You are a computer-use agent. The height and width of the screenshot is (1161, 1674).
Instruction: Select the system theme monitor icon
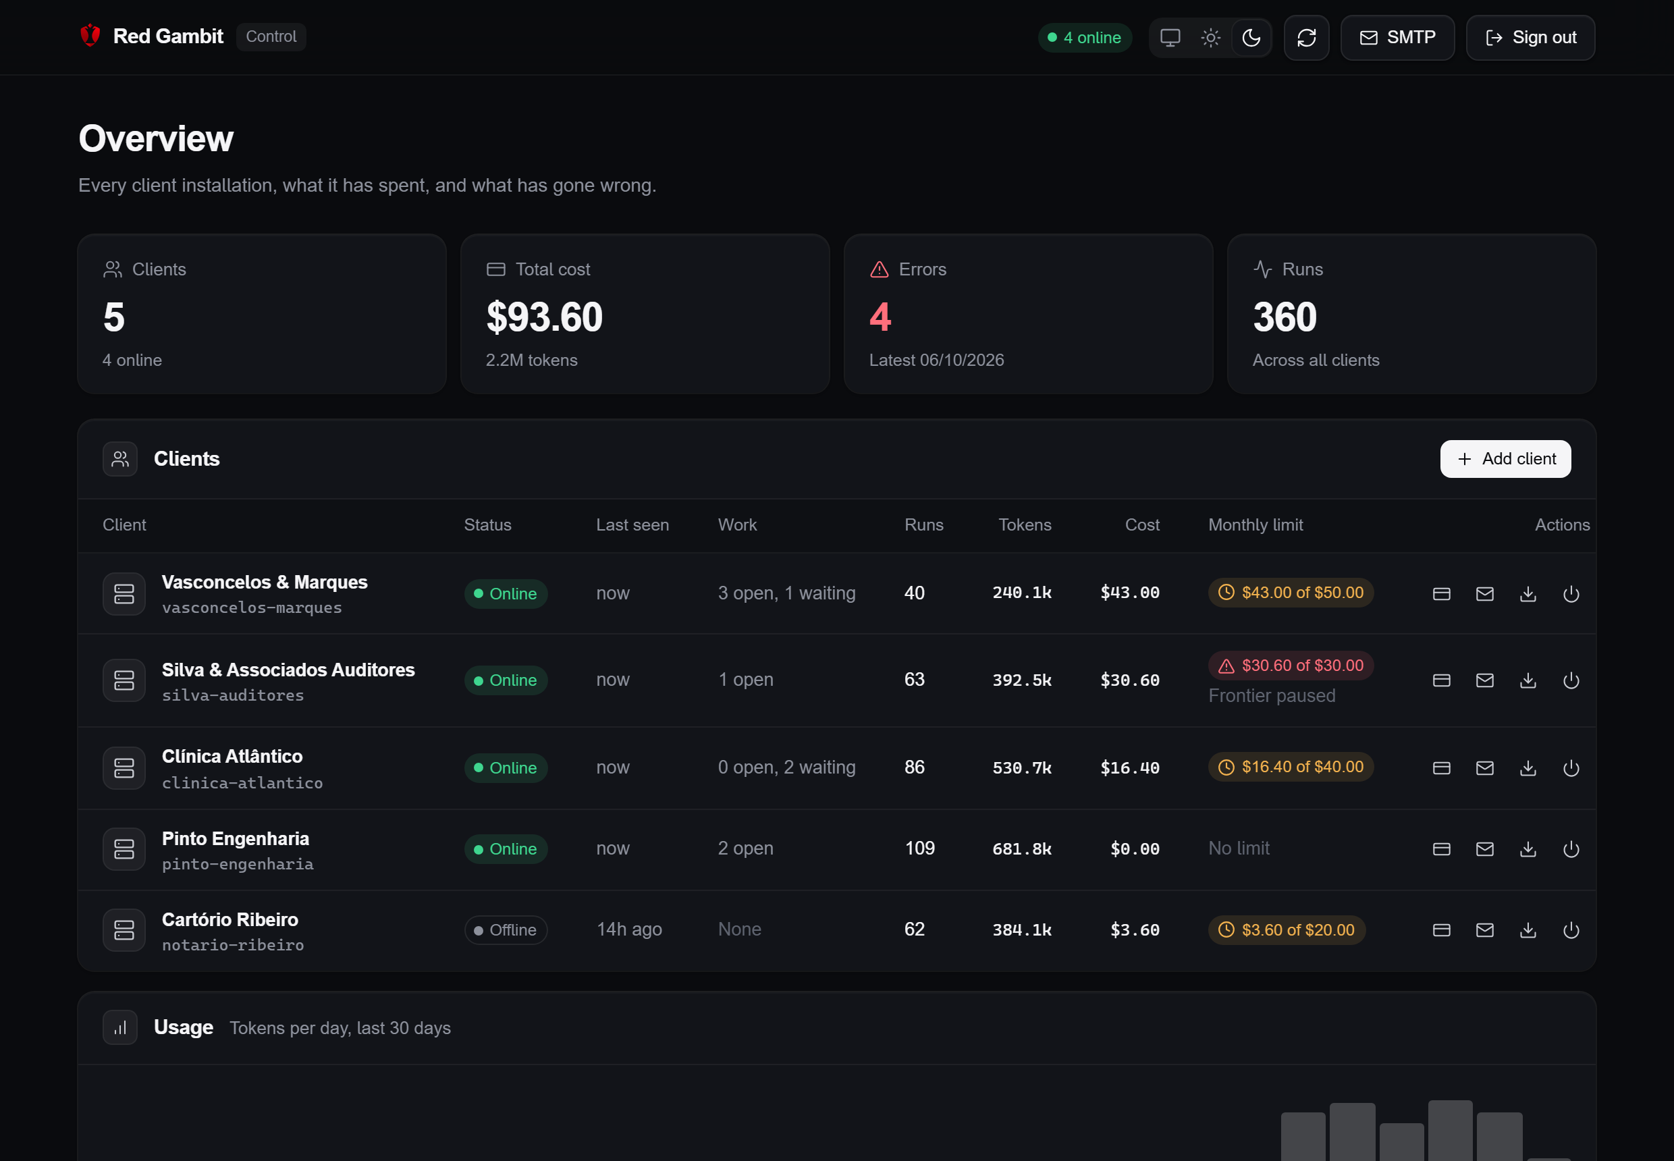pos(1170,38)
